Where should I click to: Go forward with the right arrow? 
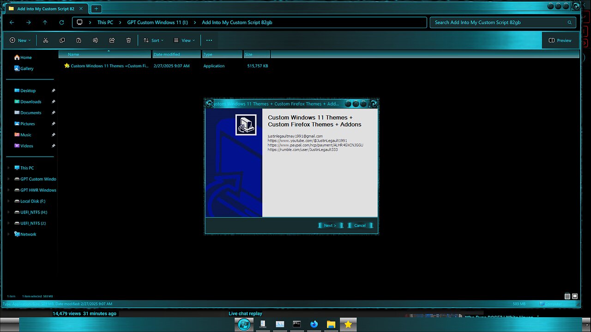[29, 22]
